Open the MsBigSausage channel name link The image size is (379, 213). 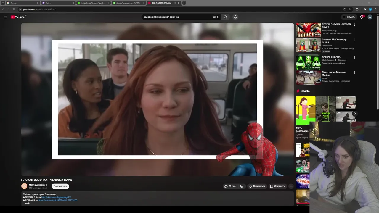pos(37,185)
